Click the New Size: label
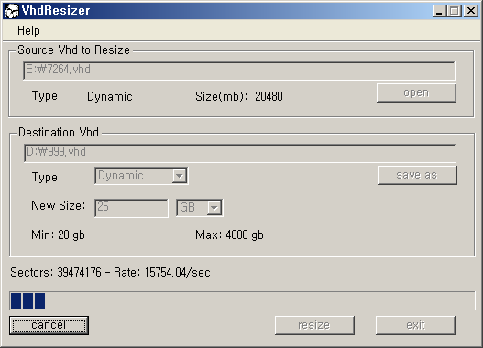This screenshot has width=483, height=348. (x=59, y=205)
